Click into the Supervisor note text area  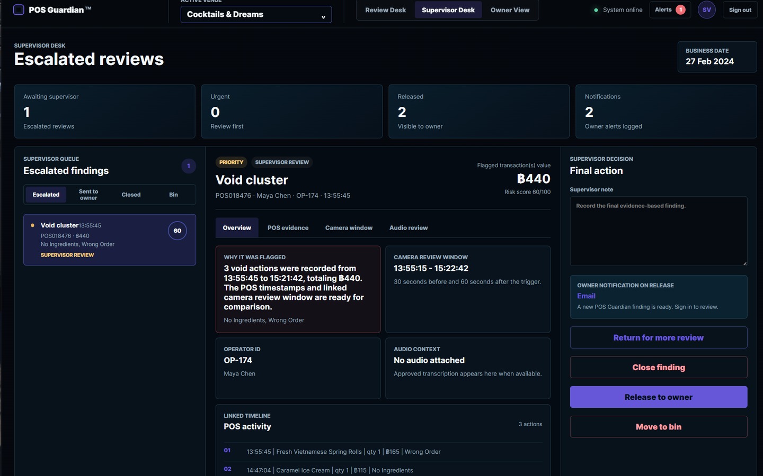pyautogui.click(x=659, y=231)
